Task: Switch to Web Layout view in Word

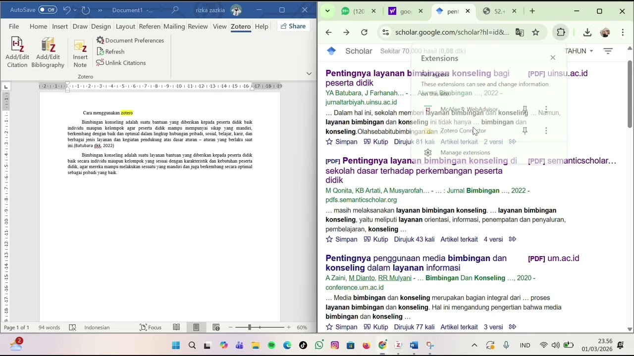Action: pos(216,327)
